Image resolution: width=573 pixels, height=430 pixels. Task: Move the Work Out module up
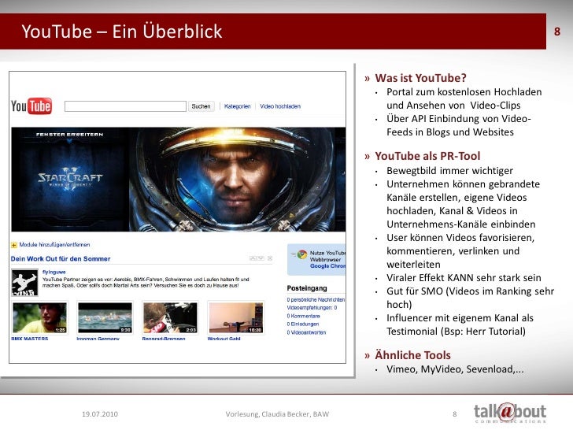coord(253,258)
